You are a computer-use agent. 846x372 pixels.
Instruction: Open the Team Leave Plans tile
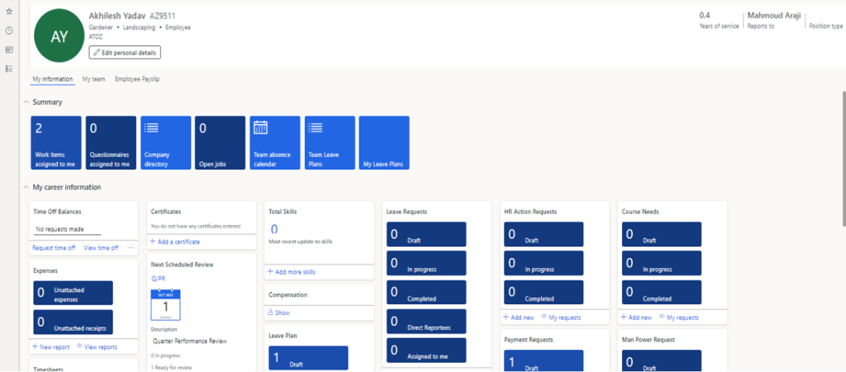coord(330,144)
